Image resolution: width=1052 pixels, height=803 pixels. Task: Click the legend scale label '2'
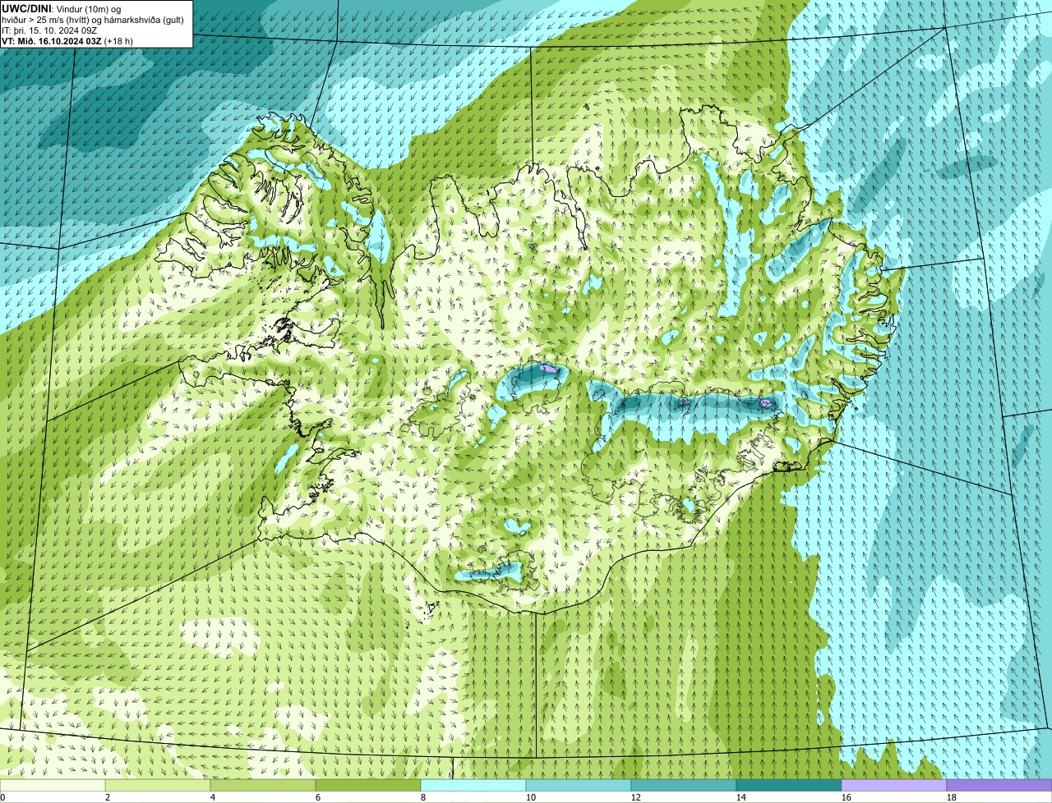[108, 797]
